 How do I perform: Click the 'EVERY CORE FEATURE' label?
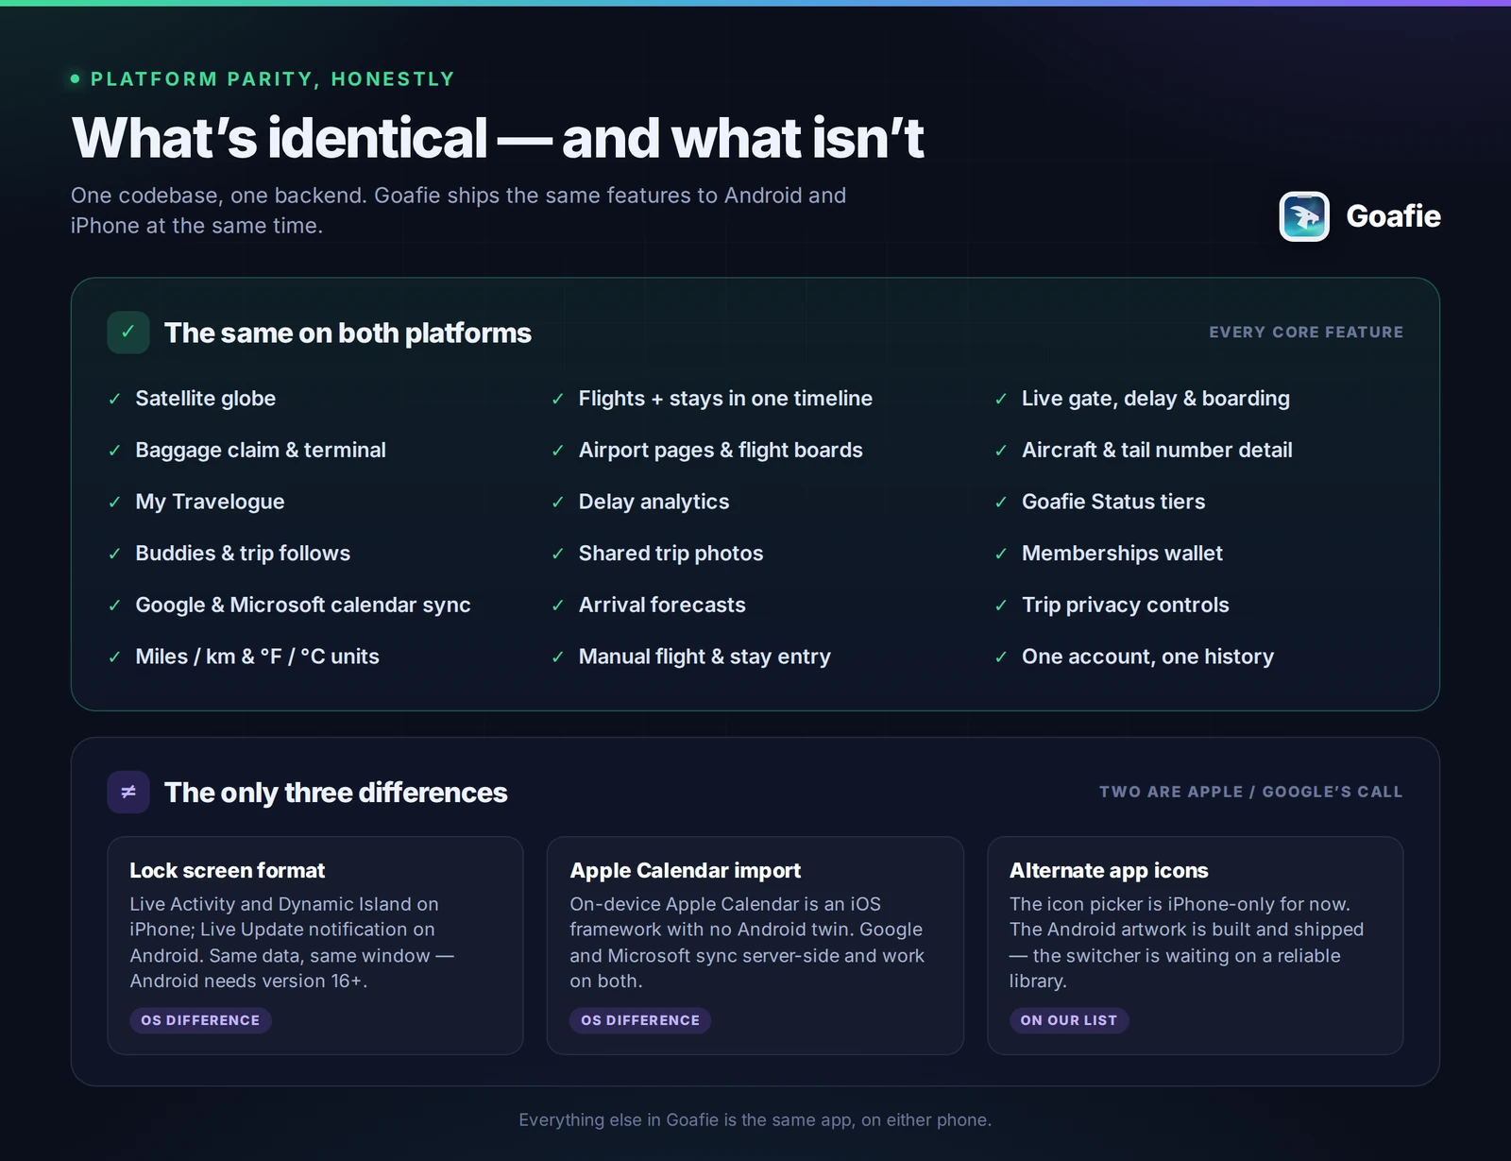coord(1306,333)
